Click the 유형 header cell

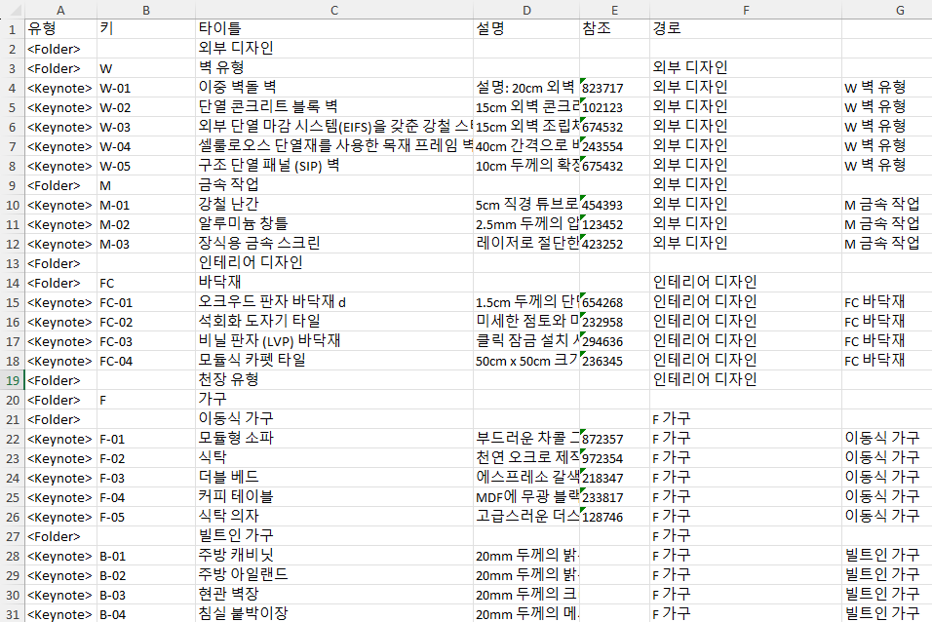coord(60,28)
